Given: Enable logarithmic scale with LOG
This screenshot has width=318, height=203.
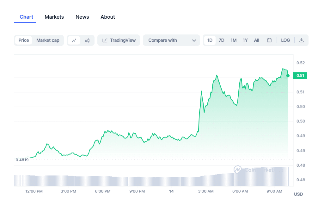Looking at the screenshot, I should click(285, 40).
